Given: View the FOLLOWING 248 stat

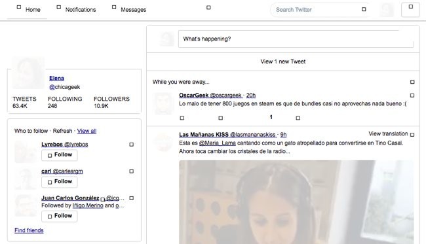Looking at the screenshot, I should coord(65,102).
